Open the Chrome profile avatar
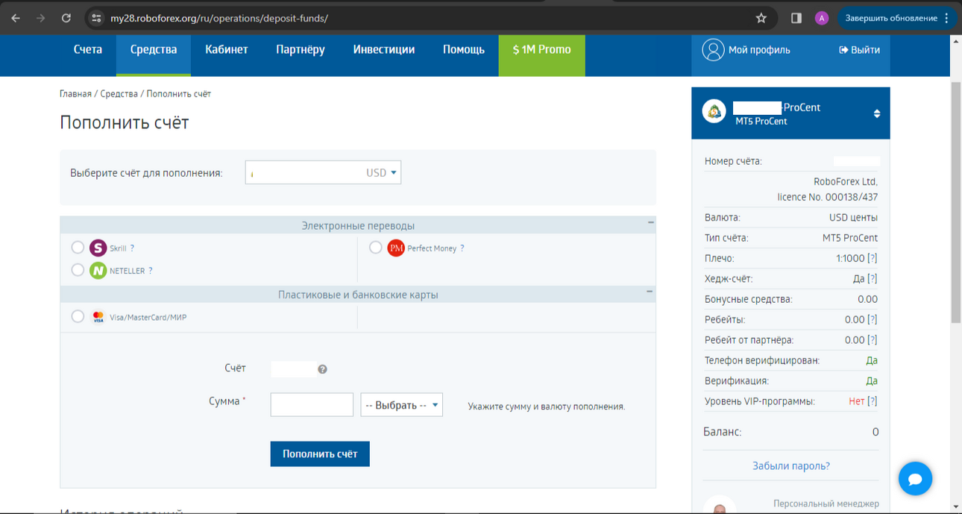Image resolution: width=962 pixels, height=514 pixels. tap(822, 18)
